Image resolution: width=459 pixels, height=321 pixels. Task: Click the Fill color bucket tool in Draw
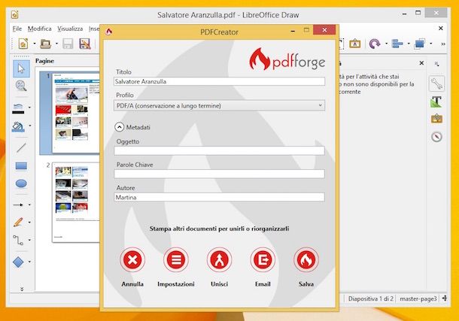[18, 126]
